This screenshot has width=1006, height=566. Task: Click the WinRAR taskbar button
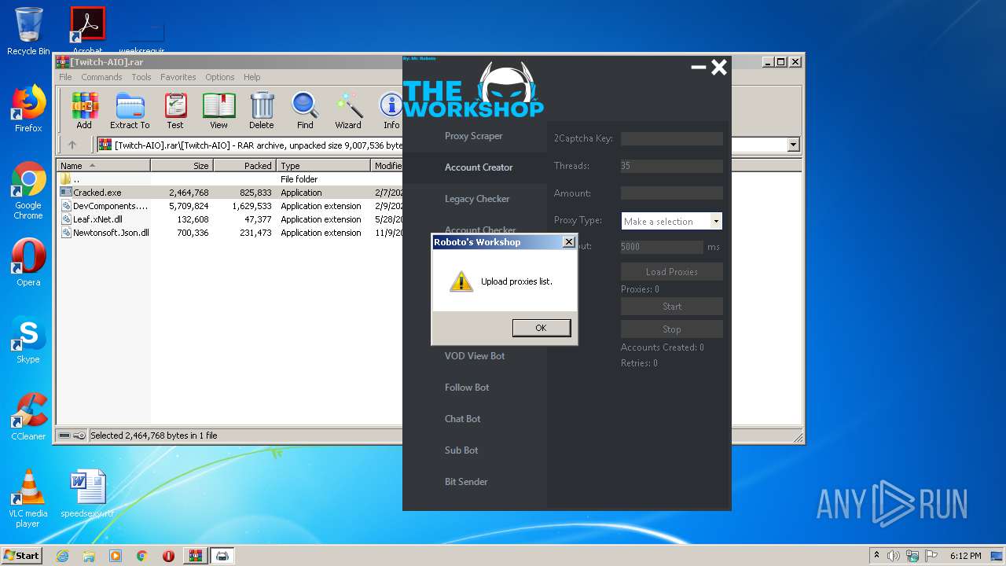195,556
